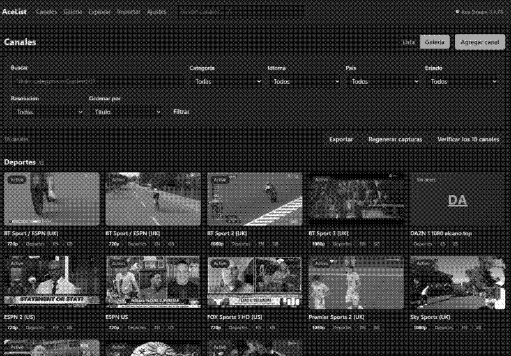The image size is (511, 356).
Task: Open the Galería navigation item
Action: click(x=73, y=12)
